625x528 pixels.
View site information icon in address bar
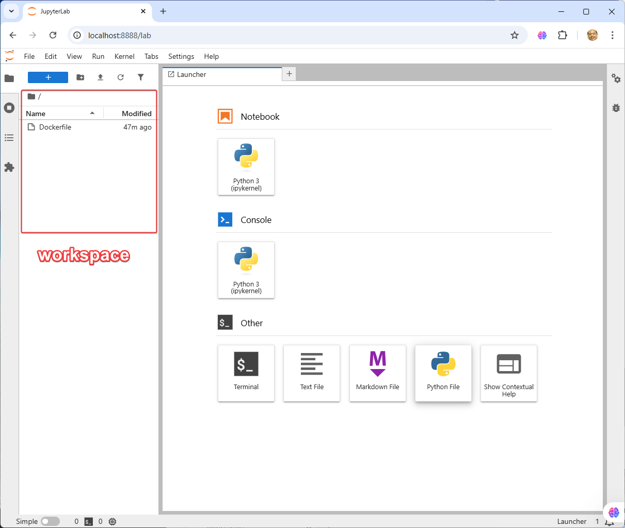[x=77, y=35]
